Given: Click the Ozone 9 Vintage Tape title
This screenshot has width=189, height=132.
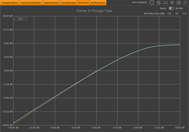Looking at the screenshot, I should coord(94,11).
